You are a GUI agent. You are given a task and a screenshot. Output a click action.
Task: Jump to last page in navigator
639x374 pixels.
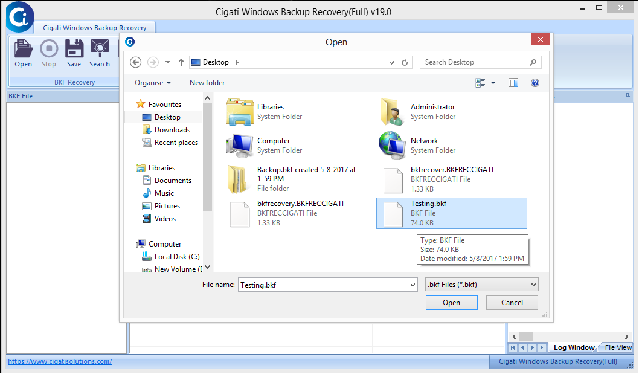coord(542,347)
